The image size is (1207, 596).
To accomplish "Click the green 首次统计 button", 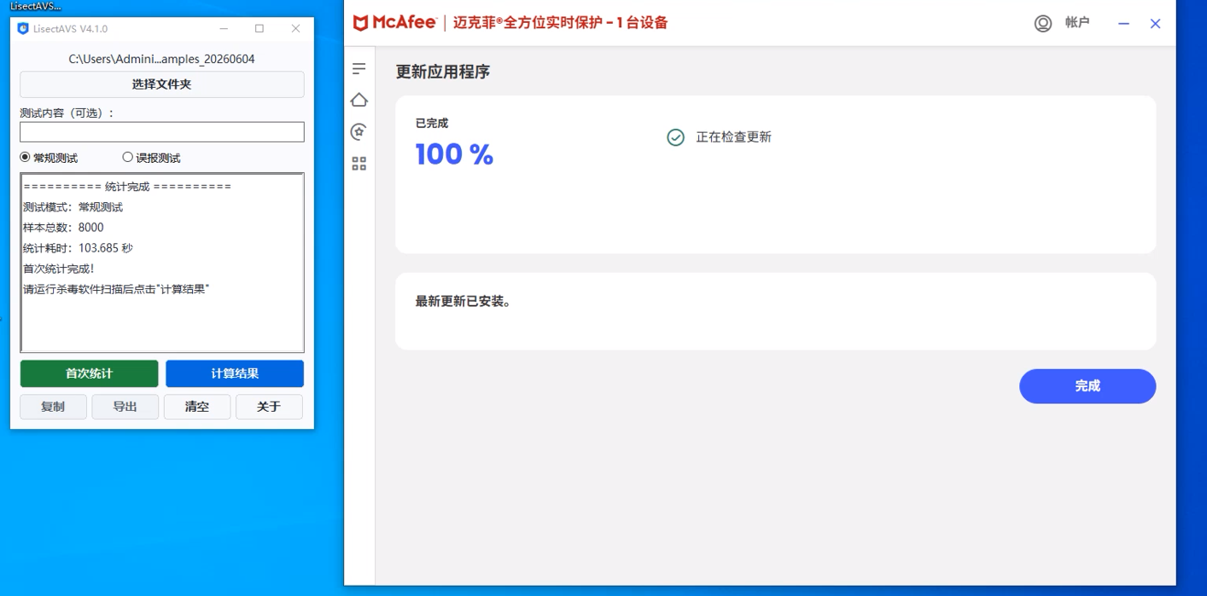I will (90, 373).
